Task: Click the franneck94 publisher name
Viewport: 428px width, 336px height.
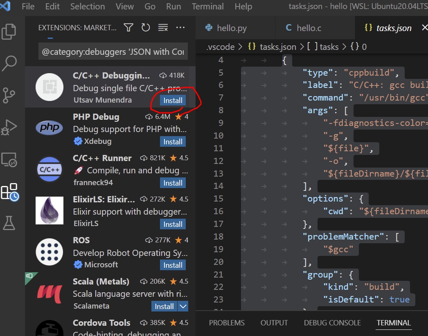Action: (x=93, y=182)
